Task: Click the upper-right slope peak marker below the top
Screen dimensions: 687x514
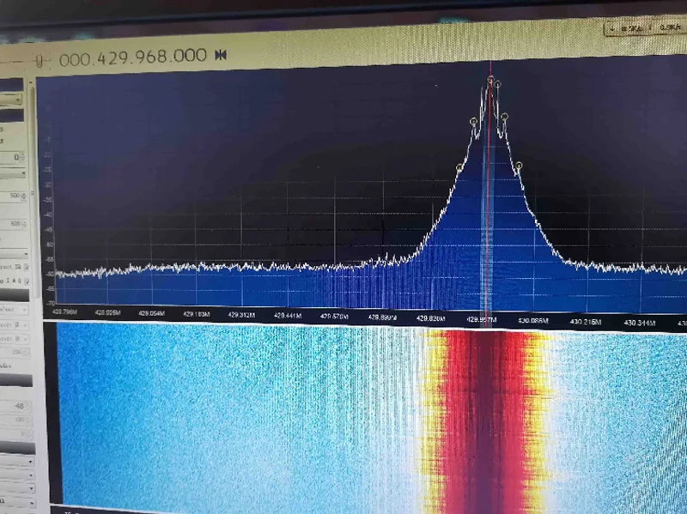Action: 504,117
